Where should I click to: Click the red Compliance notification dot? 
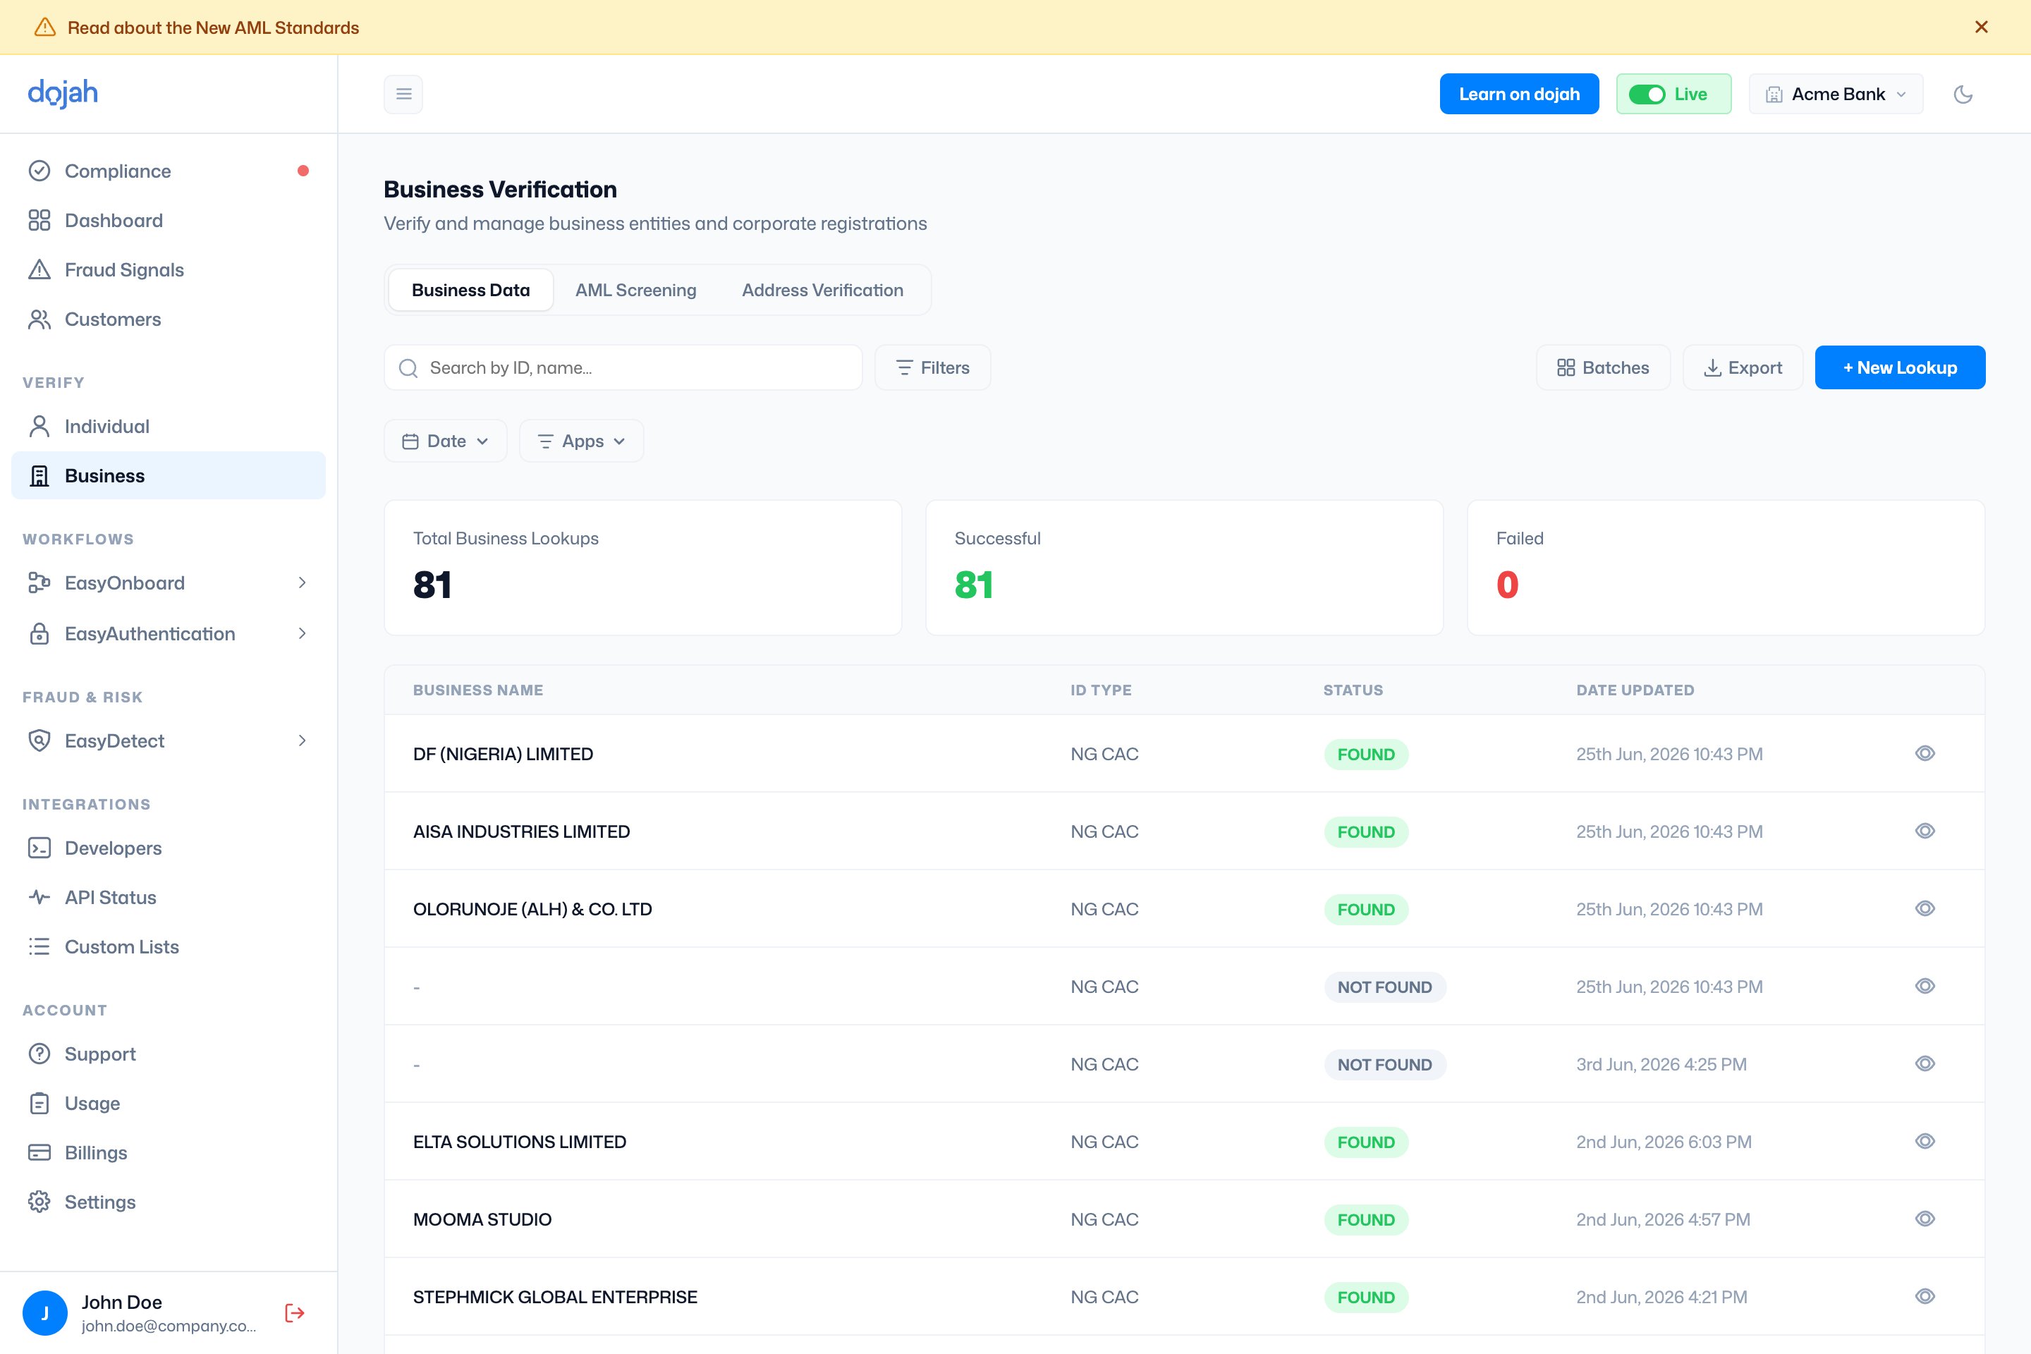pos(303,171)
